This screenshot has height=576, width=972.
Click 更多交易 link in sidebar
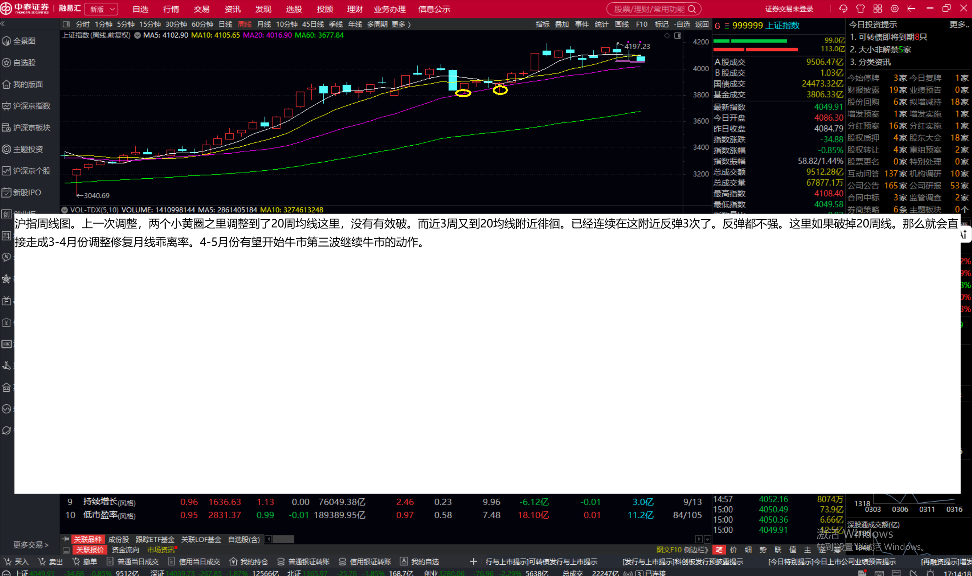31,545
